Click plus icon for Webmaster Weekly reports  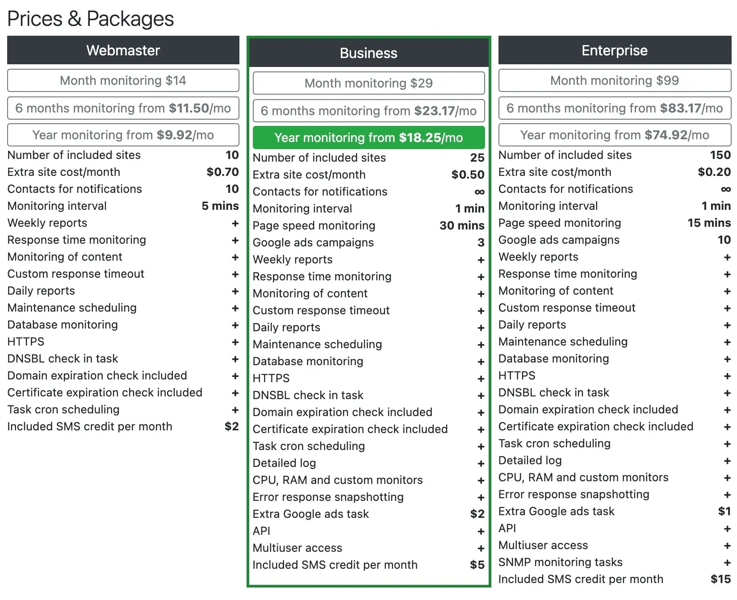(x=235, y=223)
